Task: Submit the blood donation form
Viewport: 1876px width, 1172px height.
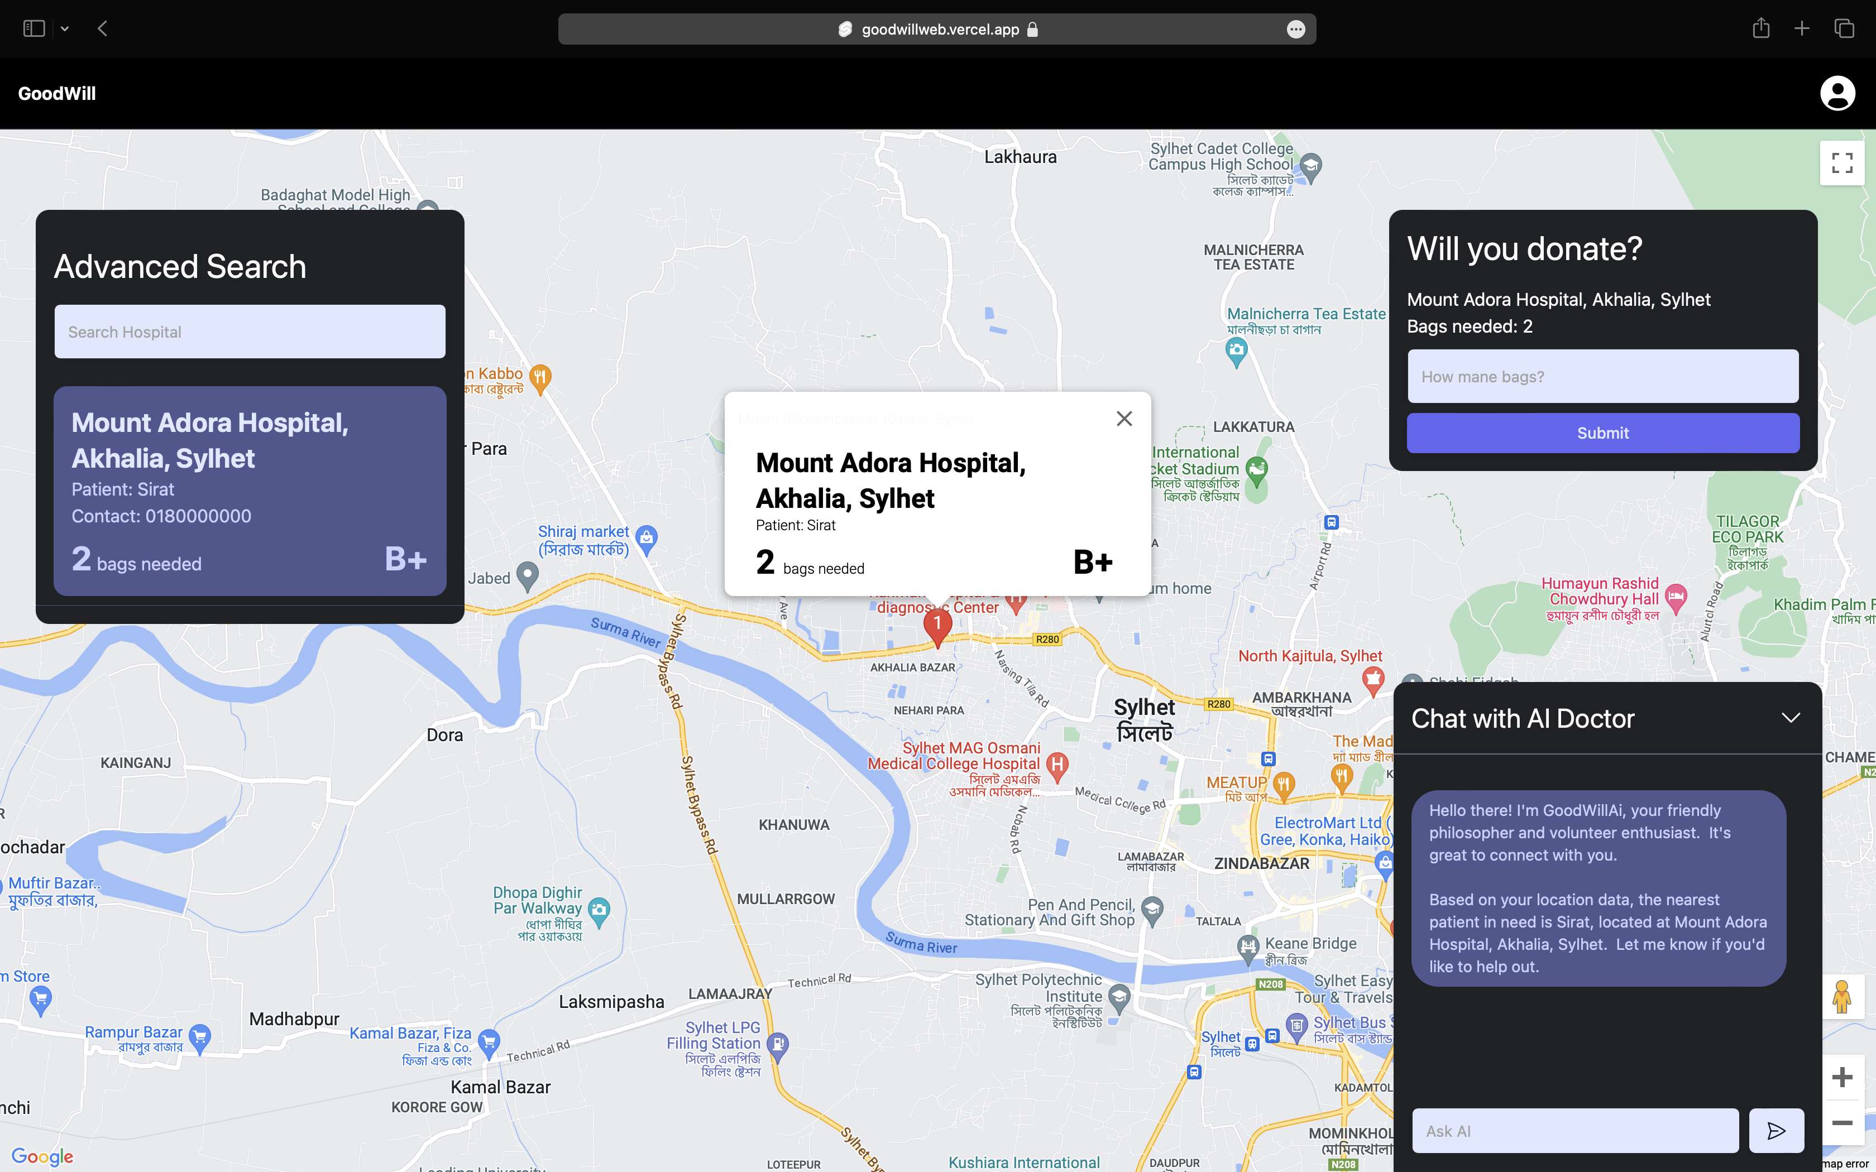Action: pyautogui.click(x=1602, y=433)
